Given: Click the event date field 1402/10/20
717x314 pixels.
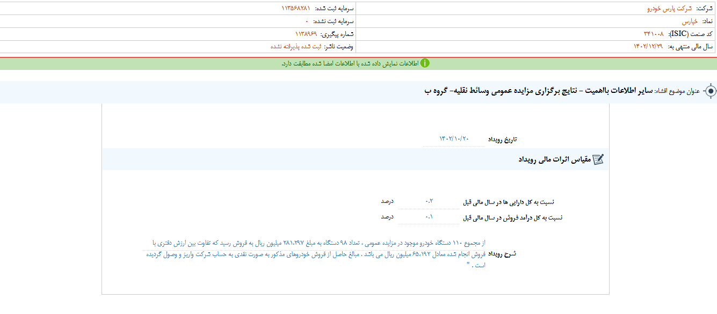Looking at the screenshot, I should tap(454, 139).
